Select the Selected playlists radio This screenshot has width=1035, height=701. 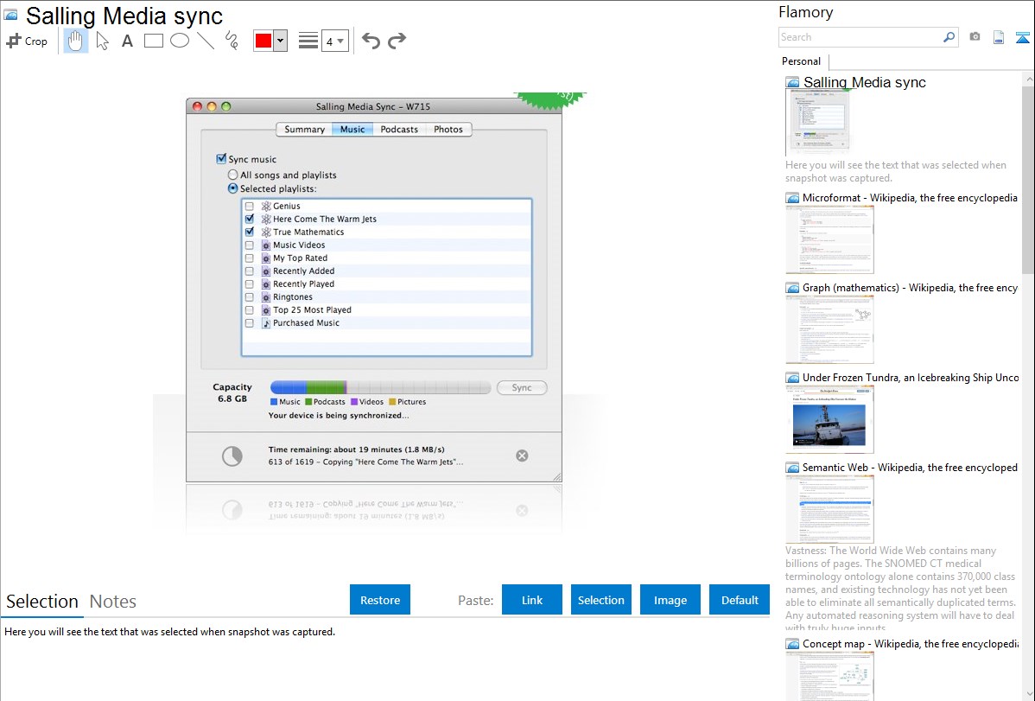232,188
